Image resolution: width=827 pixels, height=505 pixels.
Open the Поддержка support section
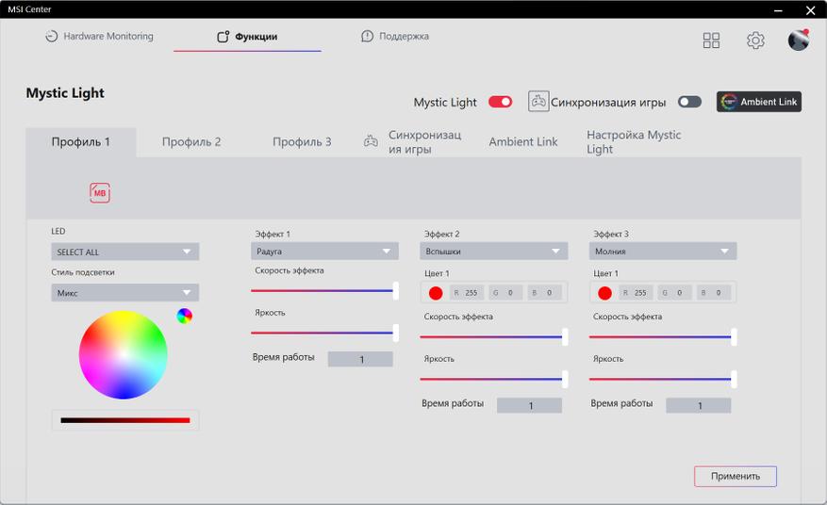(395, 37)
